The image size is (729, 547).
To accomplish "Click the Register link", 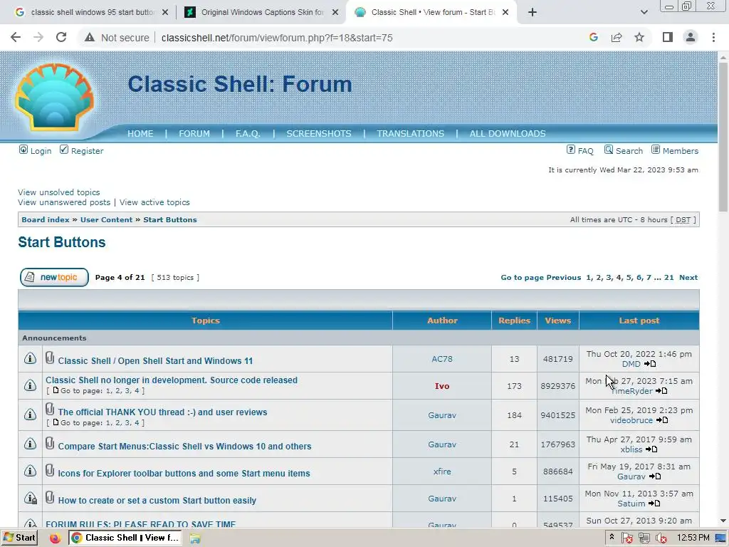I will point(88,151).
